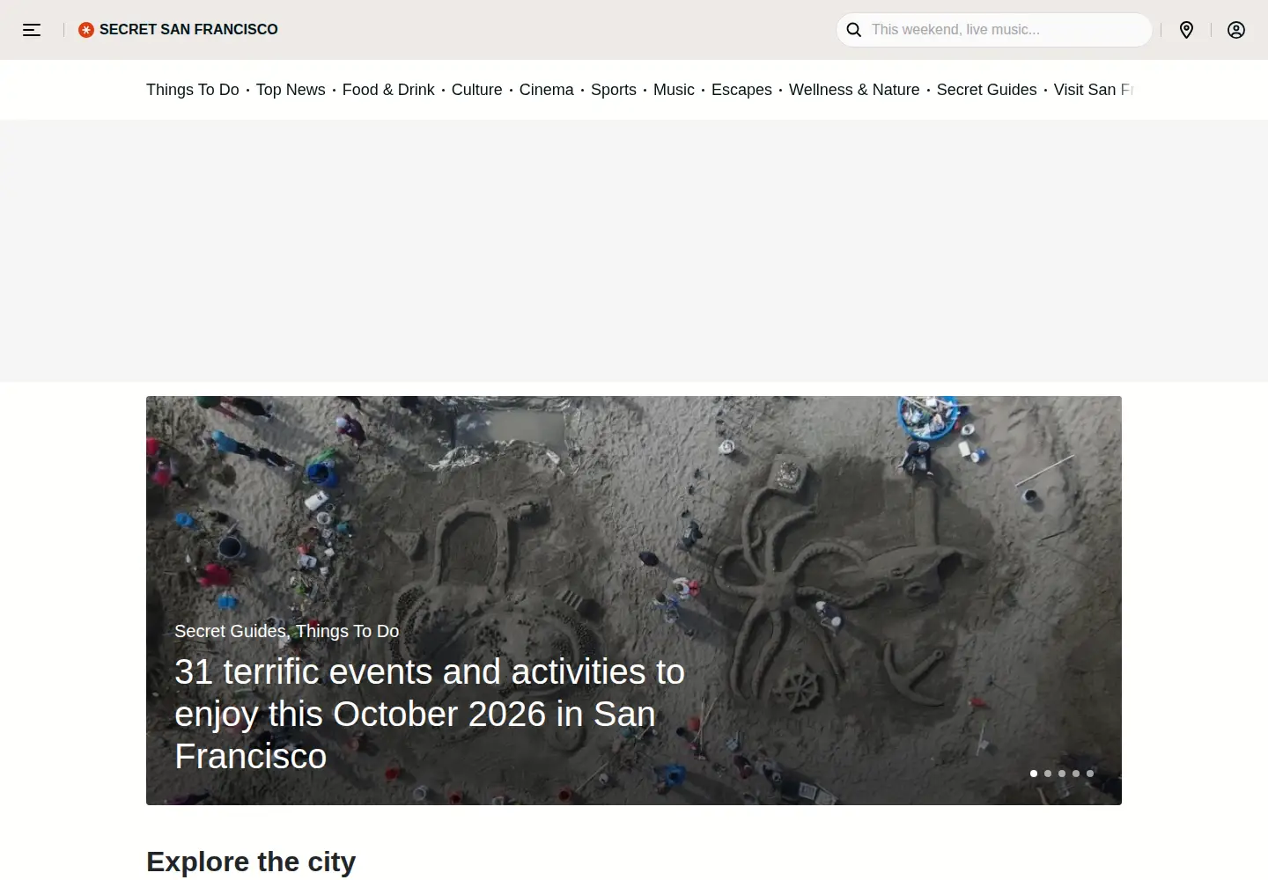Open the Visit San Francisco nav item
Image resolution: width=1268 pixels, height=880 pixels.
(1094, 90)
